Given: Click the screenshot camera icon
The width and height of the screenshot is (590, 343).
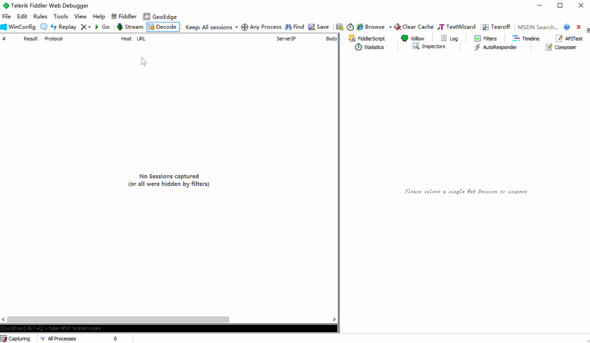Looking at the screenshot, I should pyautogui.click(x=340, y=27).
